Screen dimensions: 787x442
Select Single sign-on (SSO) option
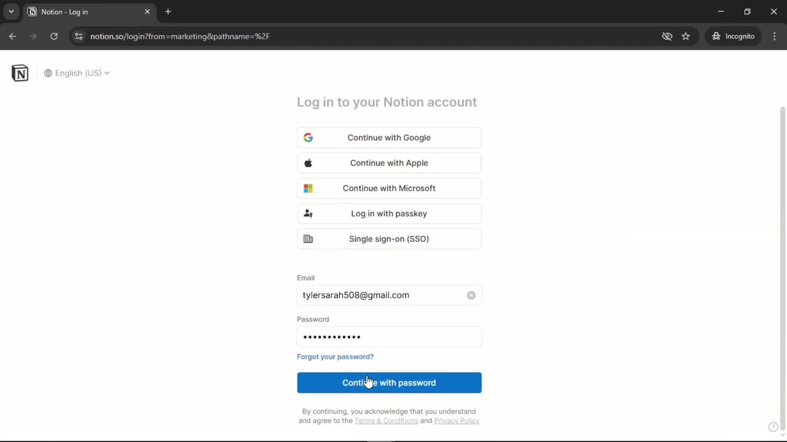[389, 239]
